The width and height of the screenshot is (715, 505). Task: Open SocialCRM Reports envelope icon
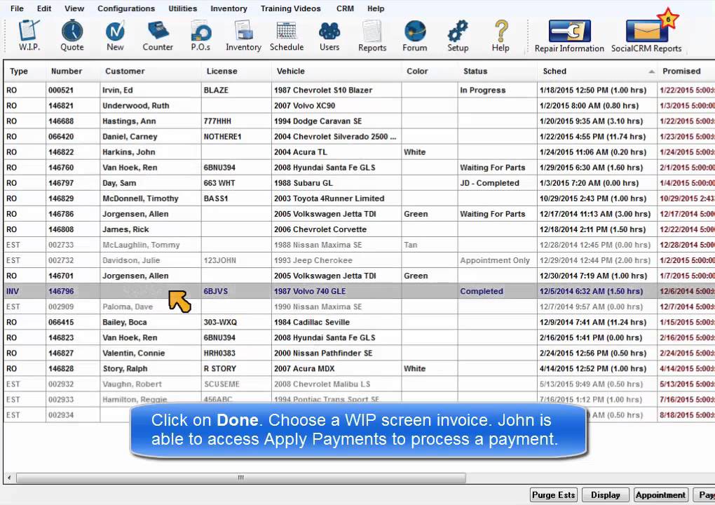point(646,36)
